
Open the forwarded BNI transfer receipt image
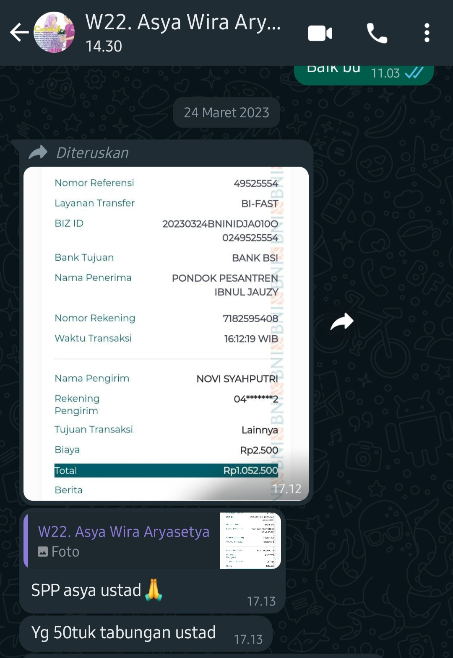pyautogui.click(x=166, y=334)
